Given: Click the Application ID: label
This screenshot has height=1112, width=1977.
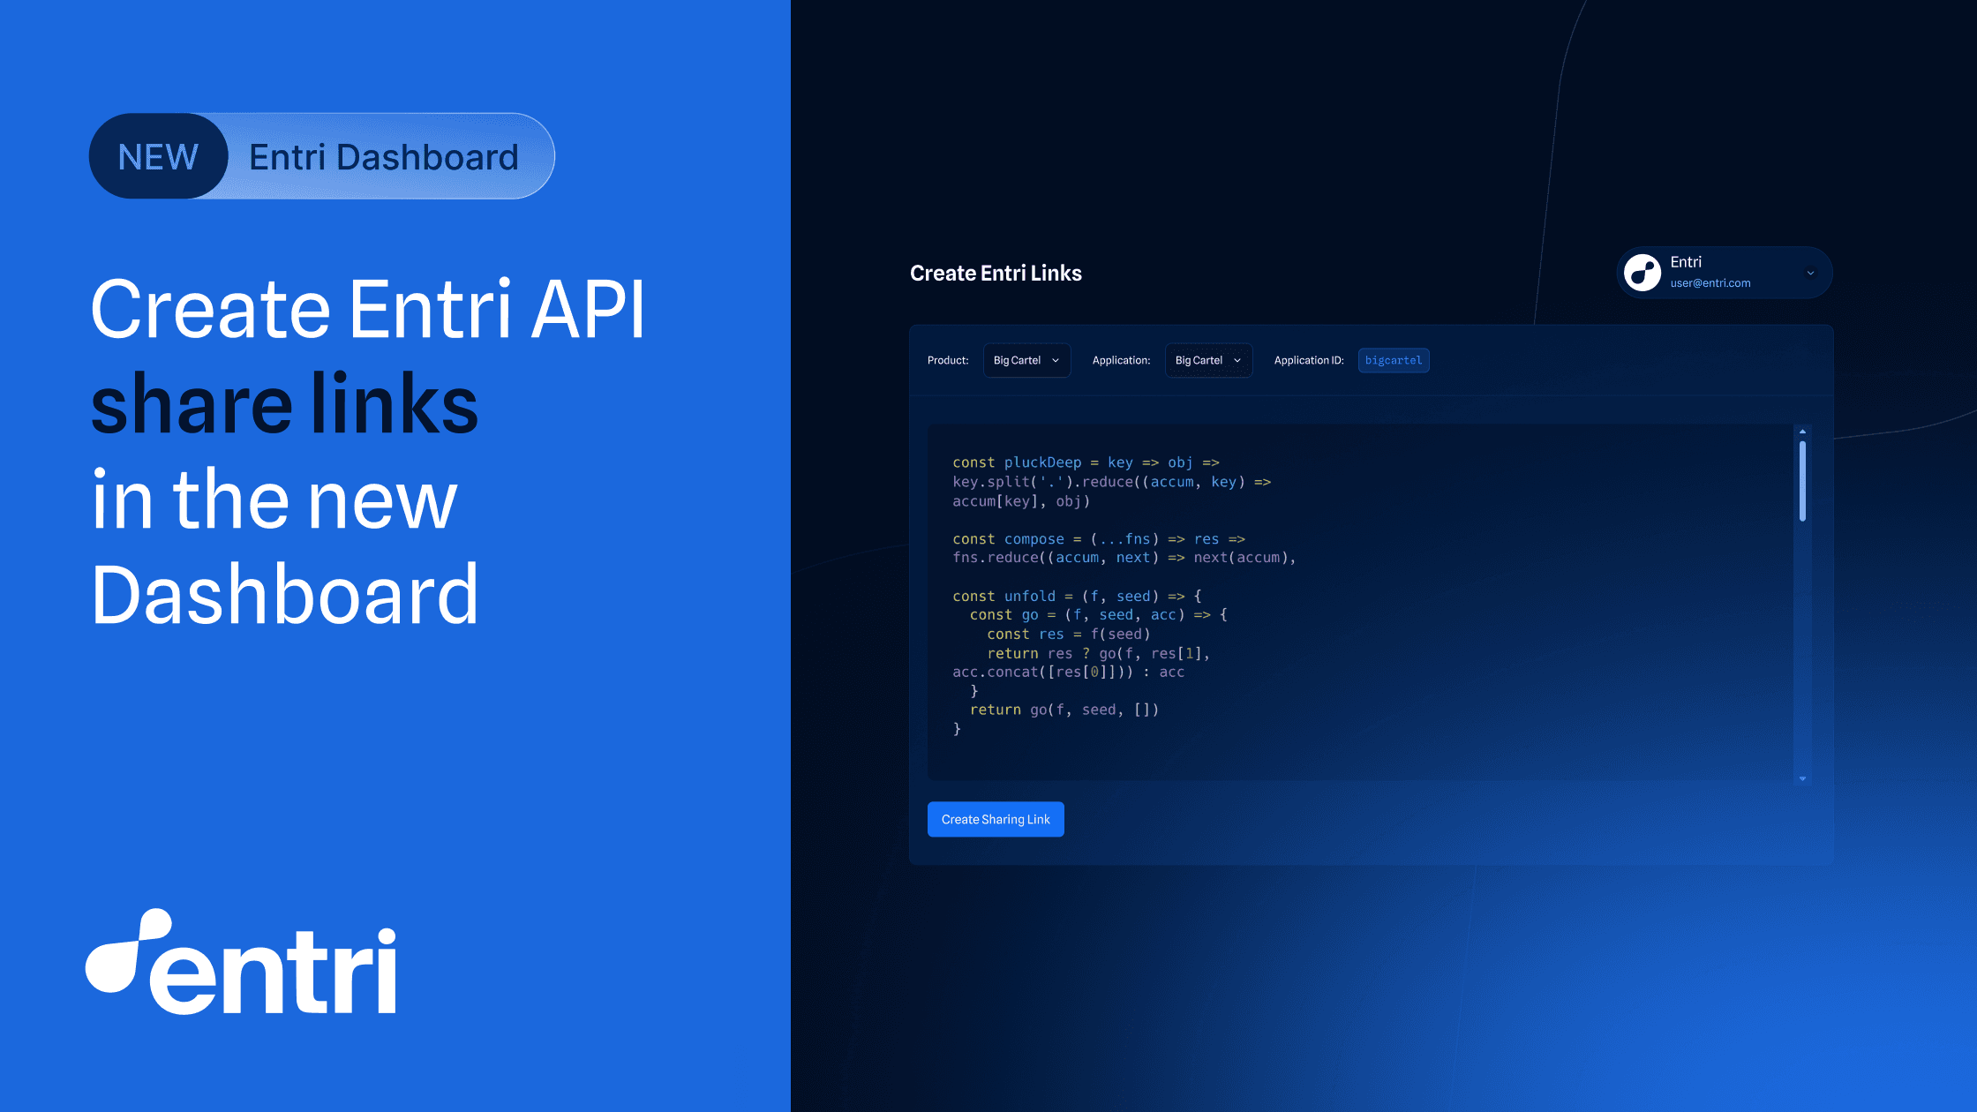Looking at the screenshot, I should (1308, 360).
